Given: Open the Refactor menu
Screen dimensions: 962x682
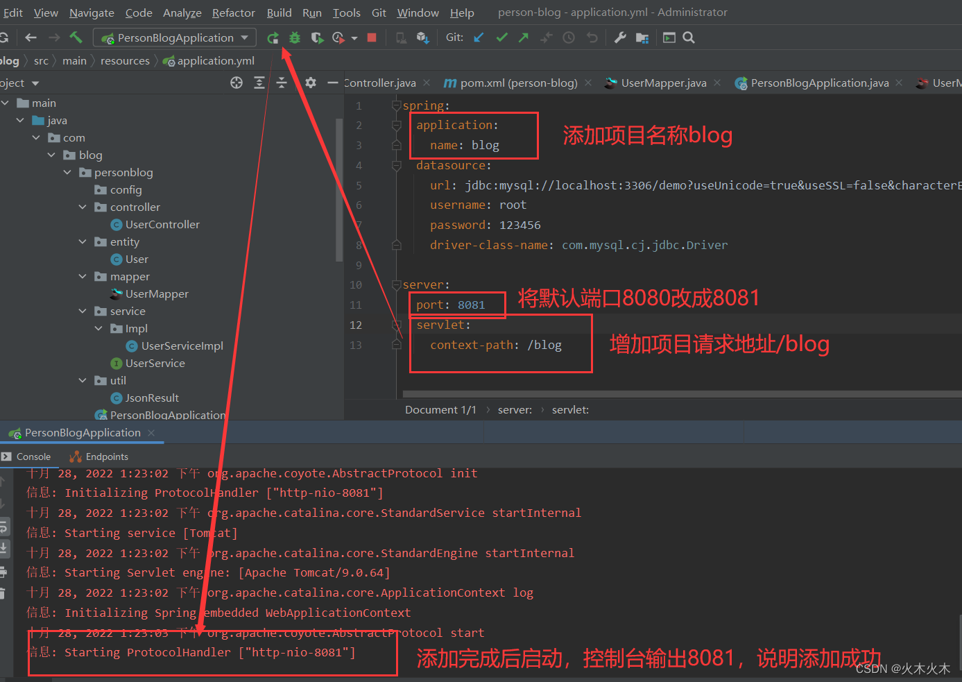Looking at the screenshot, I should coord(233,12).
